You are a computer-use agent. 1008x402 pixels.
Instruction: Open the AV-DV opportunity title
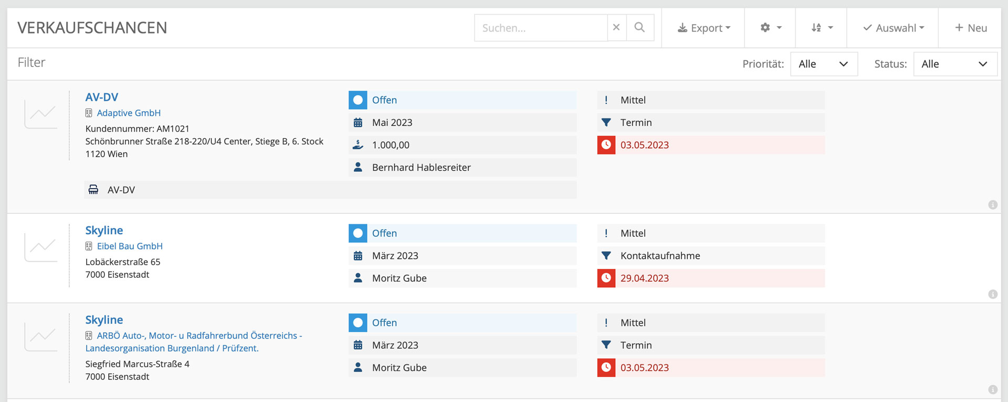tap(102, 97)
